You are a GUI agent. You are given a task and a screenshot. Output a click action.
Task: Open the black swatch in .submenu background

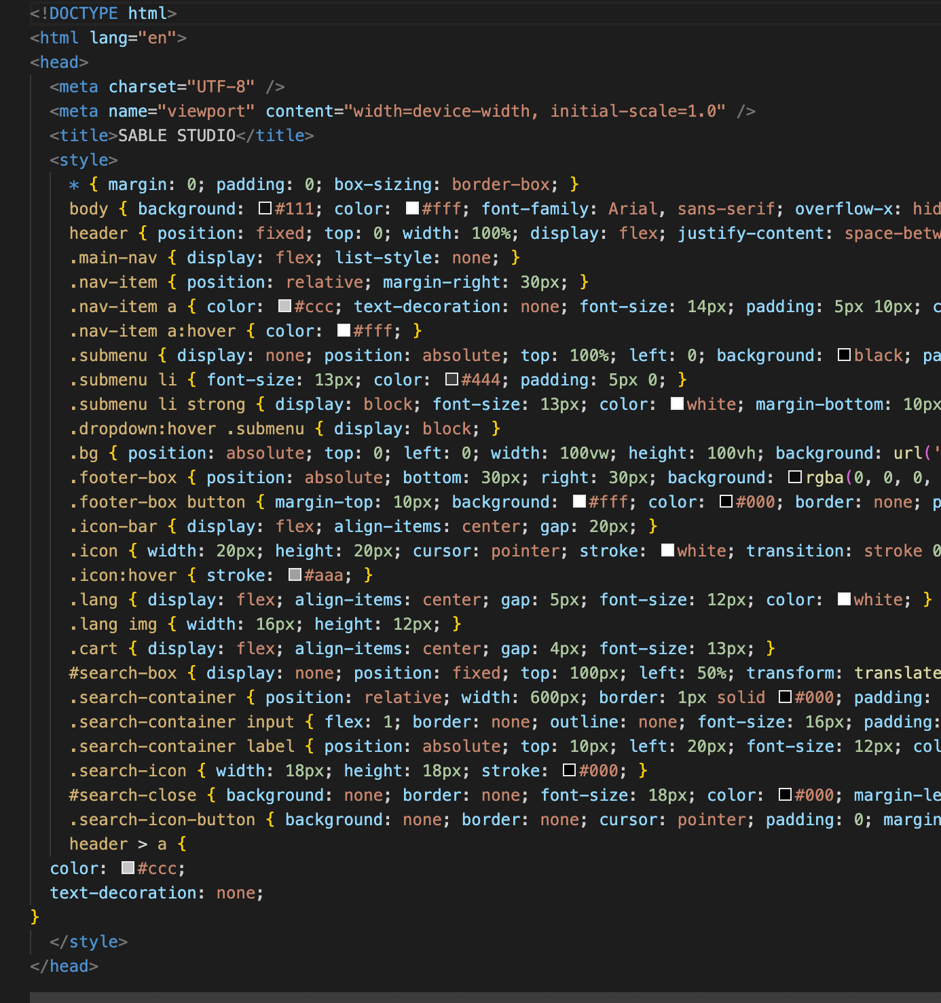845,355
